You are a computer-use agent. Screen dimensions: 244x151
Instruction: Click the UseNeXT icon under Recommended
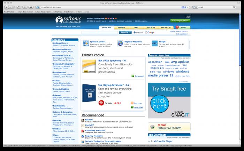83,126
